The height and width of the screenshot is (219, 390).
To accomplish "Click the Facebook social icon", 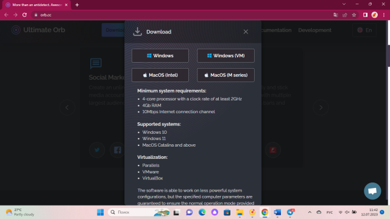I will [x=118, y=150].
